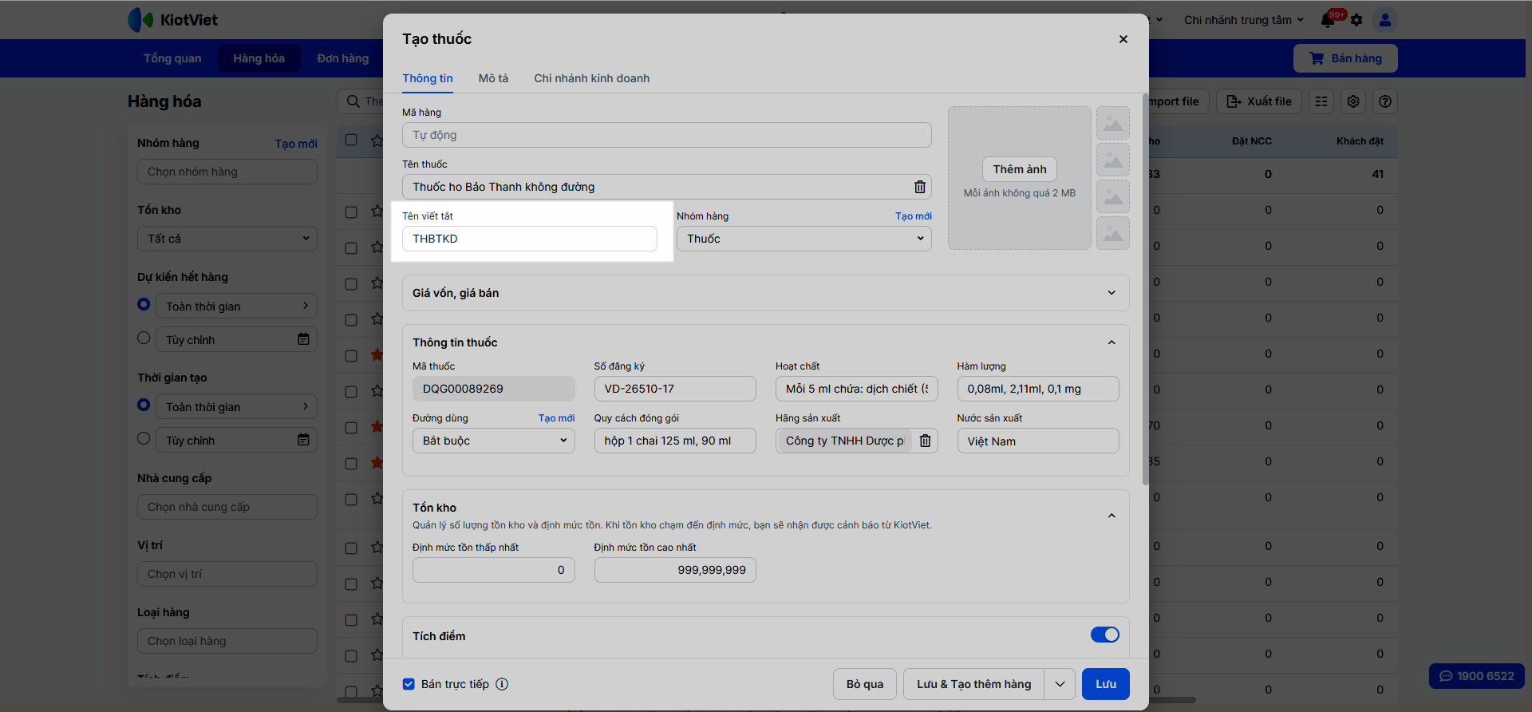Click user account avatar icon

tap(1385, 20)
